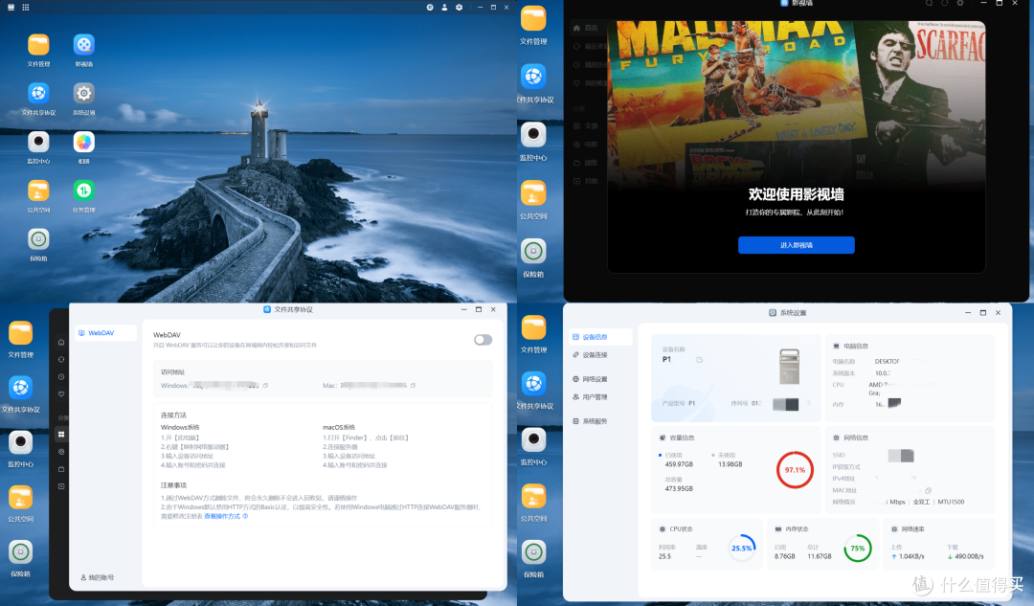Open 文件共享协议 icon left of the 系统设置 shortcut

pos(38,94)
